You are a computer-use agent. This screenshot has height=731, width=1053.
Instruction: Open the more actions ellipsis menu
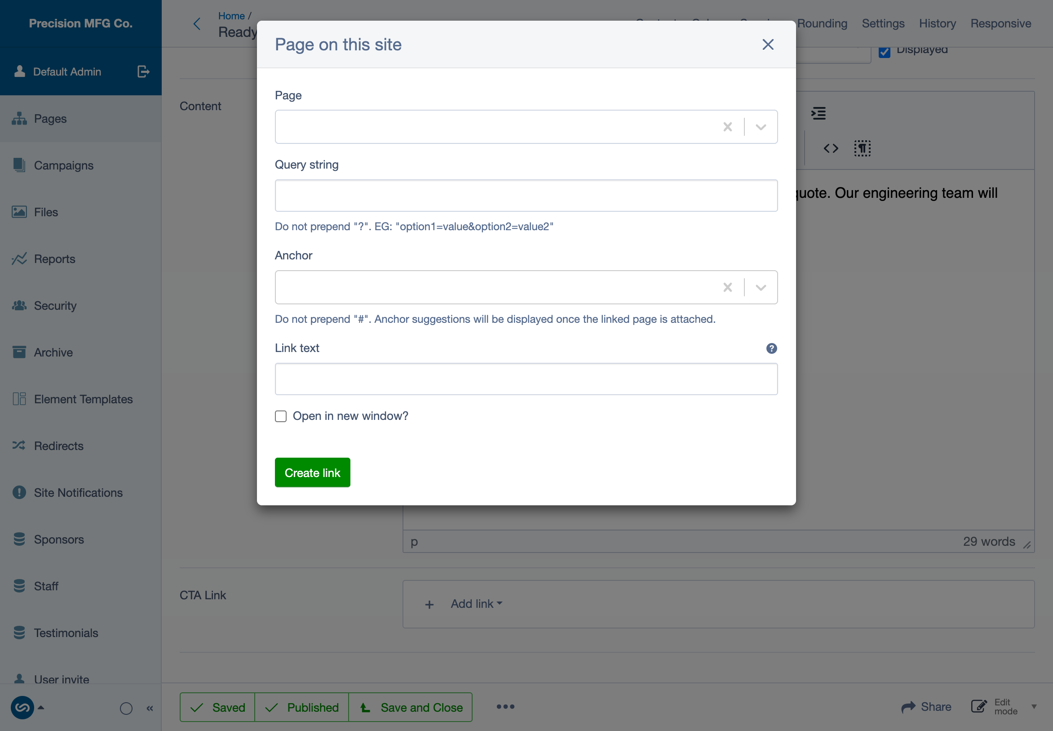pyautogui.click(x=505, y=707)
